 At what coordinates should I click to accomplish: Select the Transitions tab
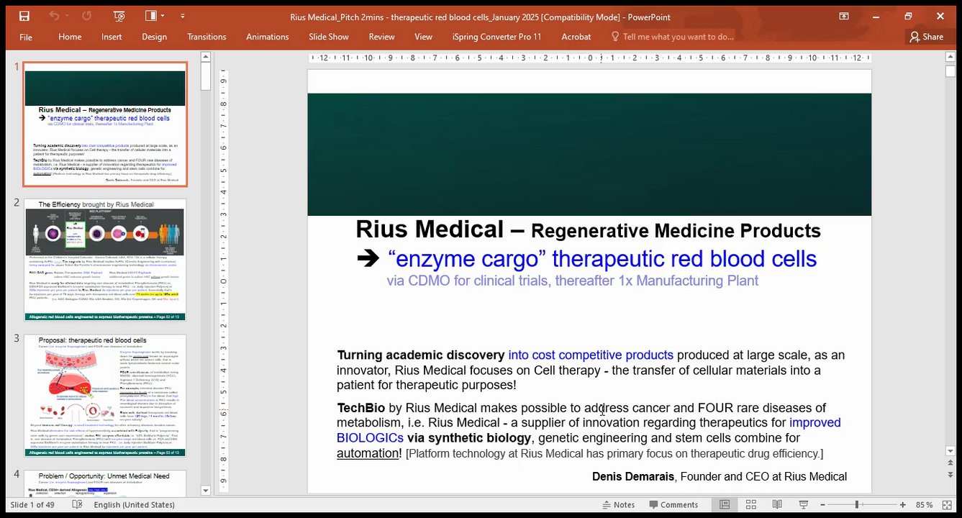click(x=207, y=37)
